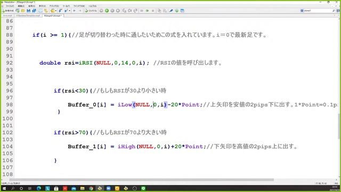Open dropdown arrow beside the blue bookmark icon
341x192 pixels.
tap(70, 11)
